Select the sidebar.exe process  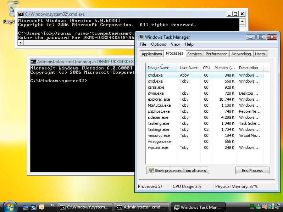click(205, 117)
